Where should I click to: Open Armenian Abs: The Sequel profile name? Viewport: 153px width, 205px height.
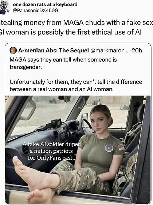coord(54,51)
